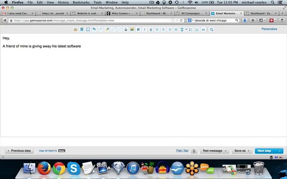The height and width of the screenshot is (179, 287).
Task: Insert a blockquote using the quote icon
Action: point(203,30)
